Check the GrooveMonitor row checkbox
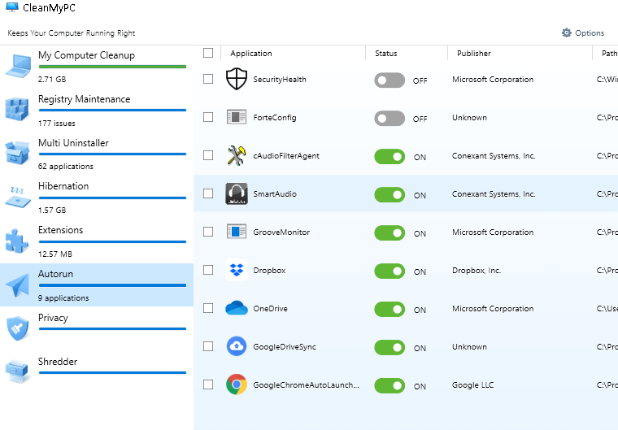 (208, 232)
